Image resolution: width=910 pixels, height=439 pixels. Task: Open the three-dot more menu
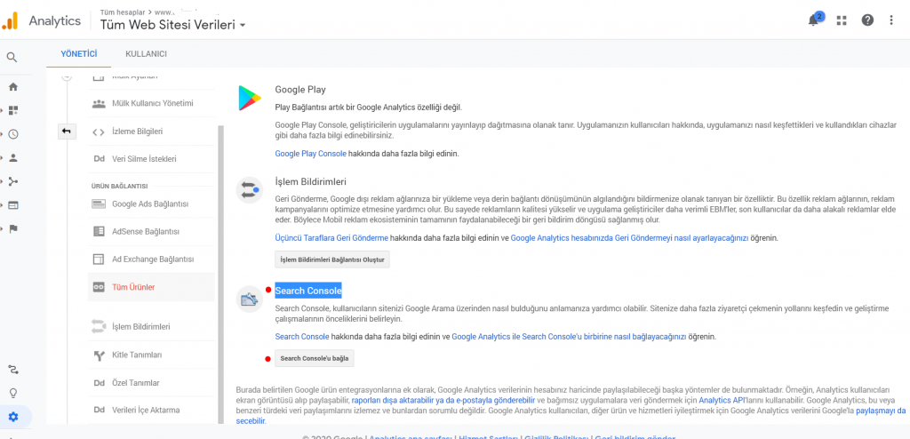[x=891, y=20]
